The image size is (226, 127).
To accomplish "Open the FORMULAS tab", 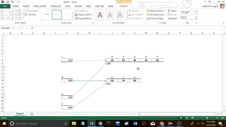I will (x=56, y=6).
